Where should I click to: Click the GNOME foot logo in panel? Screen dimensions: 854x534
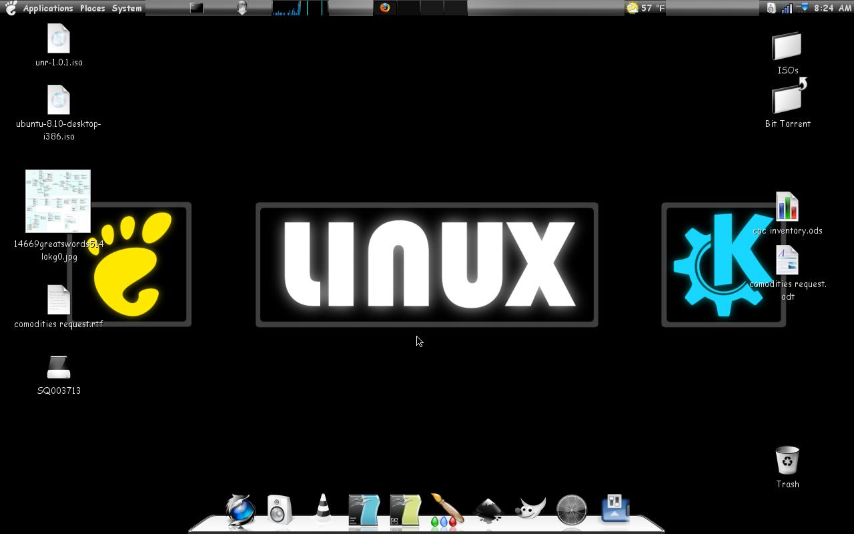11,8
